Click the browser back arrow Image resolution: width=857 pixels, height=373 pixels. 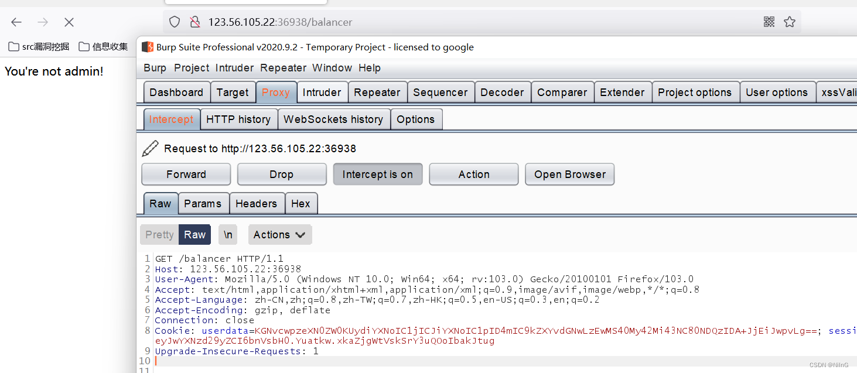point(16,22)
